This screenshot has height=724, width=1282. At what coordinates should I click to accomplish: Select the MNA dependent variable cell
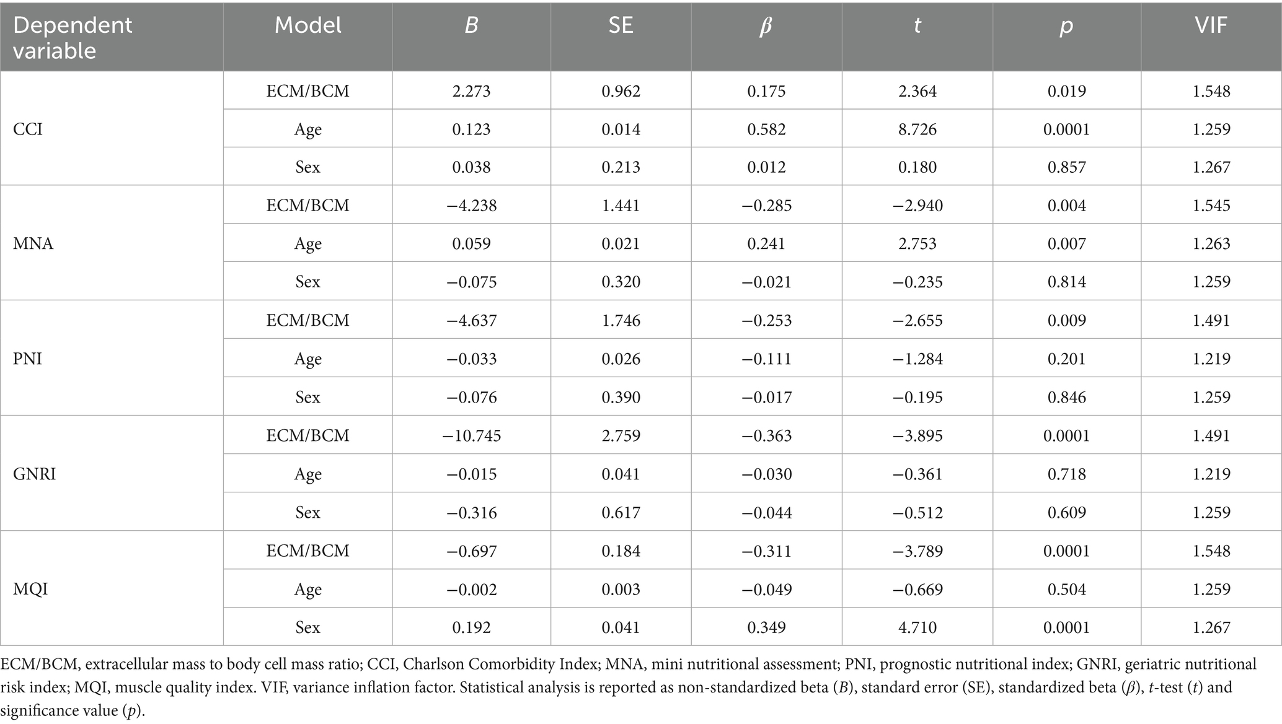click(x=33, y=243)
